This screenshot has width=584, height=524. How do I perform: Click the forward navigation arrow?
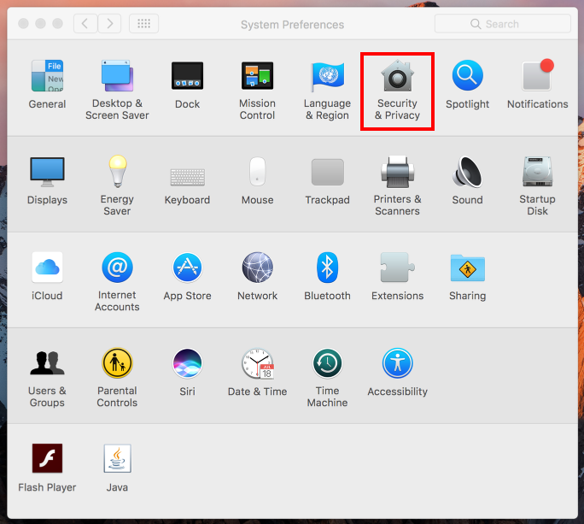pyautogui.click(x=109, y=24)
